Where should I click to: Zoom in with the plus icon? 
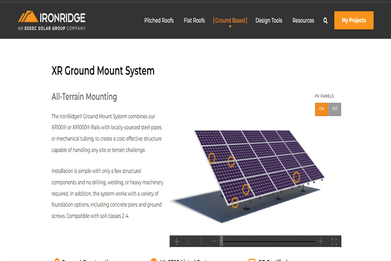(321, 241)
